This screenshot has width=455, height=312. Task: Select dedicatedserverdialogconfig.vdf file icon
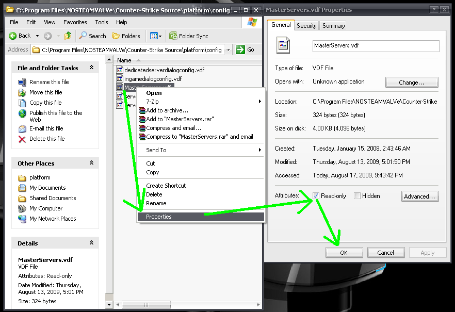(x=120, y=70)
